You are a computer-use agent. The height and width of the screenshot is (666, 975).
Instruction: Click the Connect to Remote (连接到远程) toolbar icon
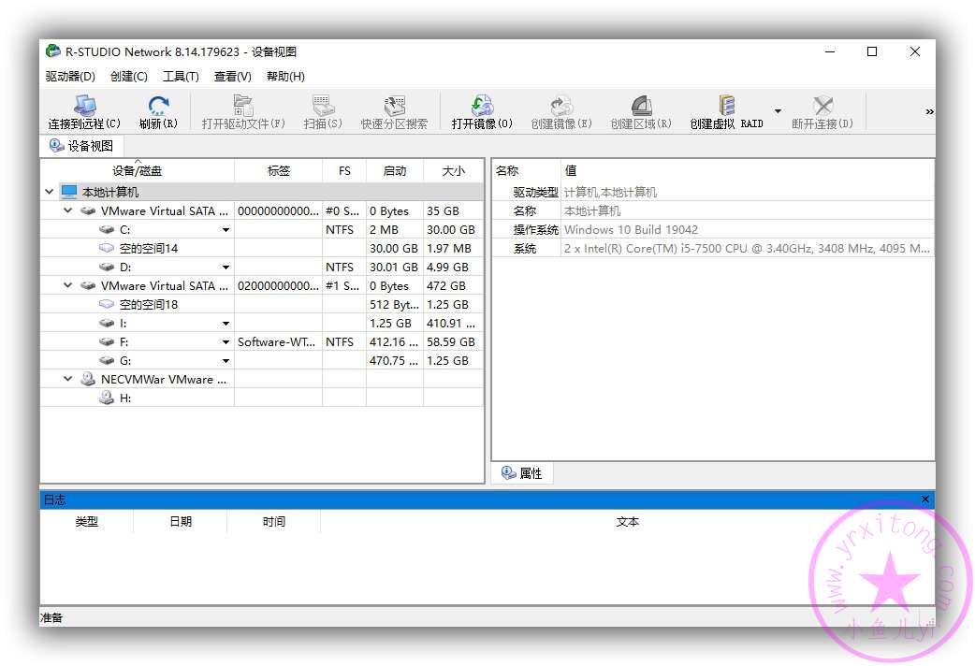point(84,106)
